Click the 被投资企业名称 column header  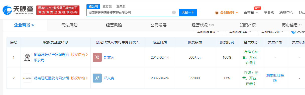point(56,42)
